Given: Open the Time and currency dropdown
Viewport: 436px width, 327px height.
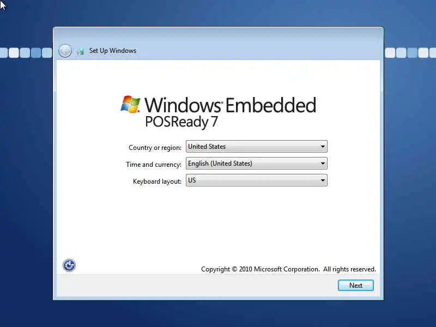Looking at the screenshot, I should pos(256,163).
